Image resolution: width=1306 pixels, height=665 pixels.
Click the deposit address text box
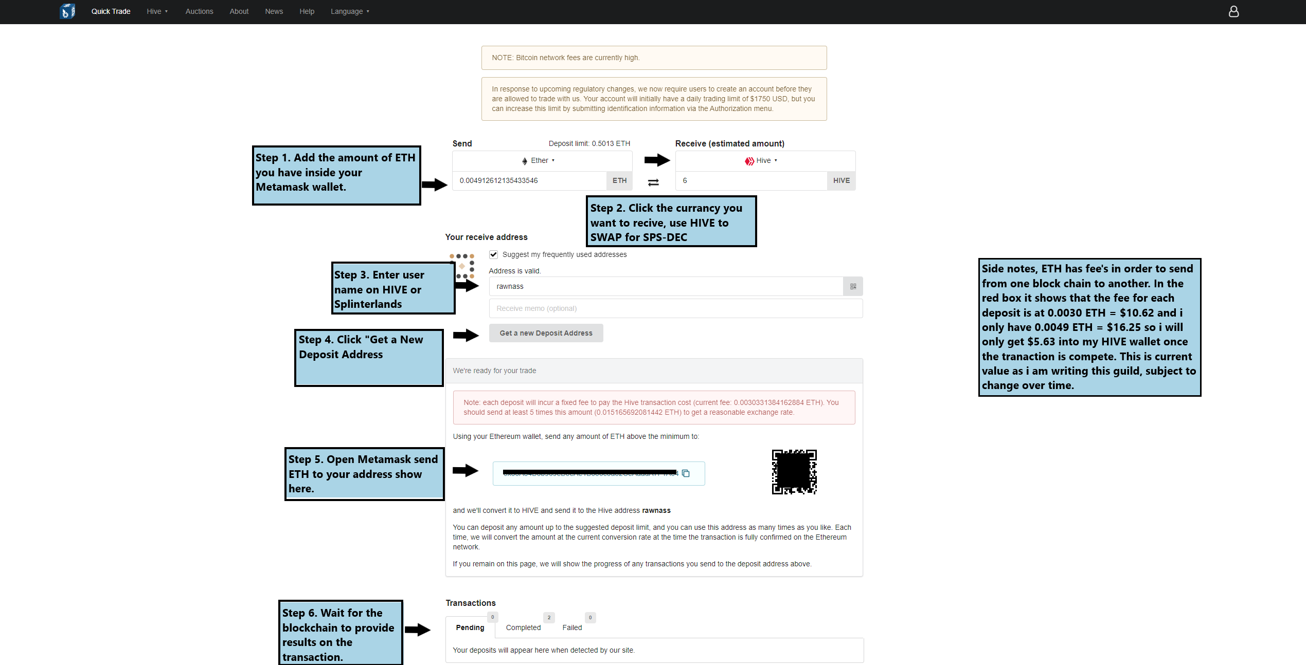click(598, 473)
